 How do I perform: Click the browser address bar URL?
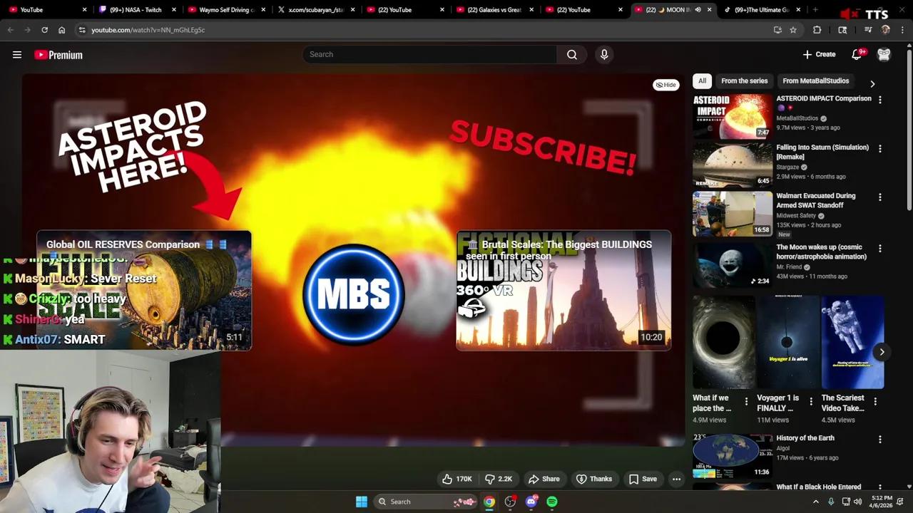coord(148,30)
